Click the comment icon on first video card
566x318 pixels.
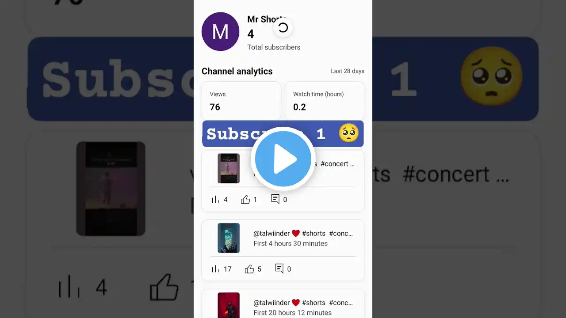(275, 199)
